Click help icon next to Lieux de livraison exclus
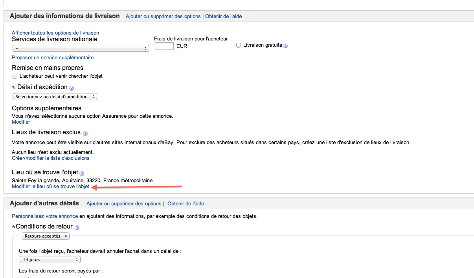 pos(85,134)
